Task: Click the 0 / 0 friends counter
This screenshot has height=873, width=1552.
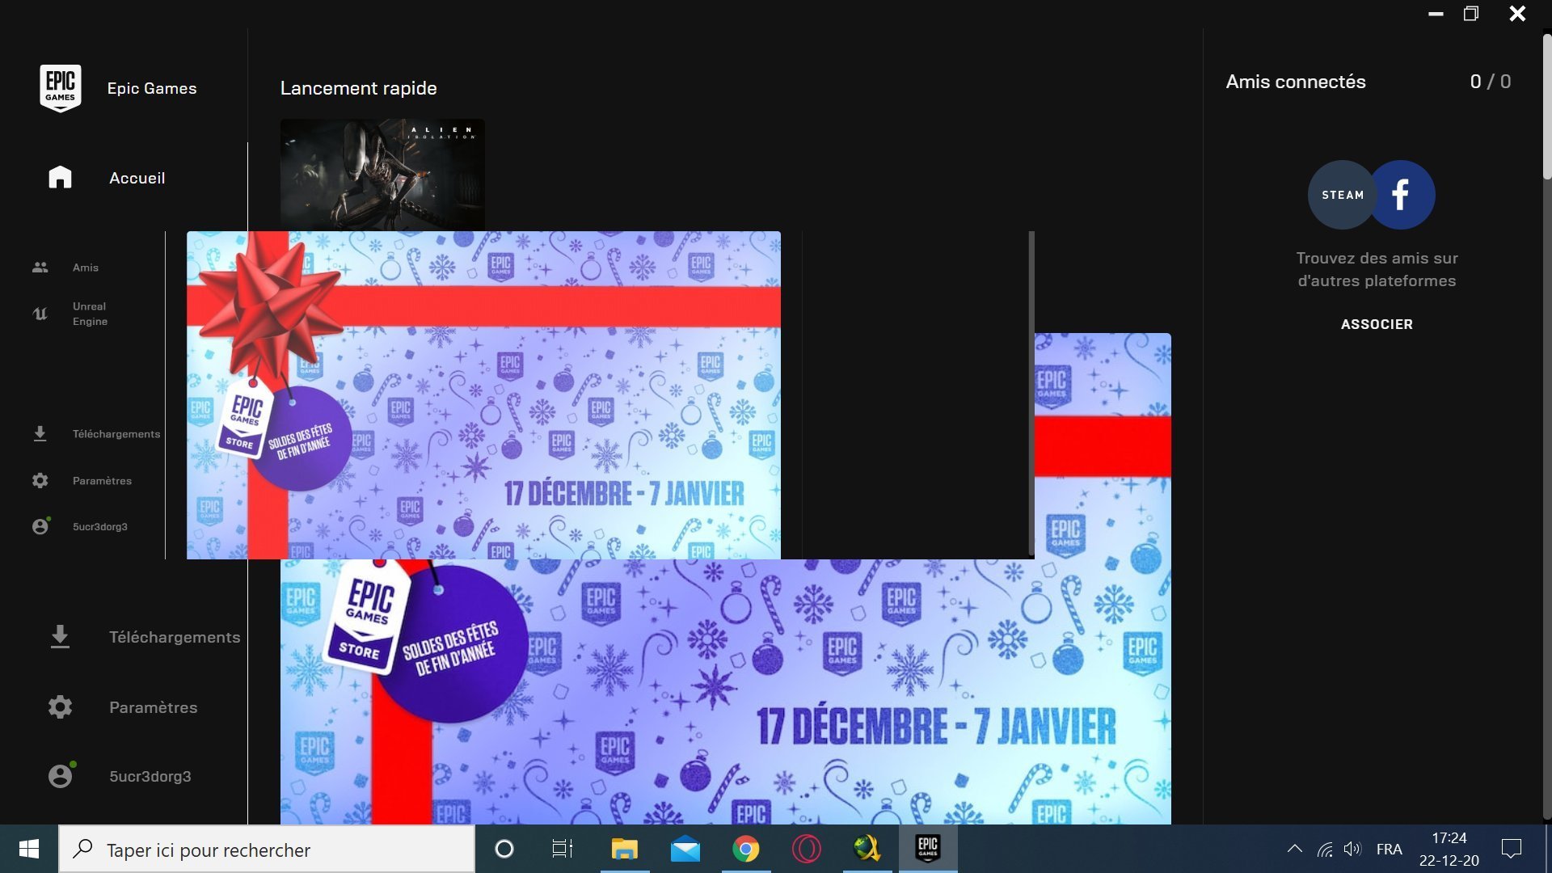Action: 1490,82
